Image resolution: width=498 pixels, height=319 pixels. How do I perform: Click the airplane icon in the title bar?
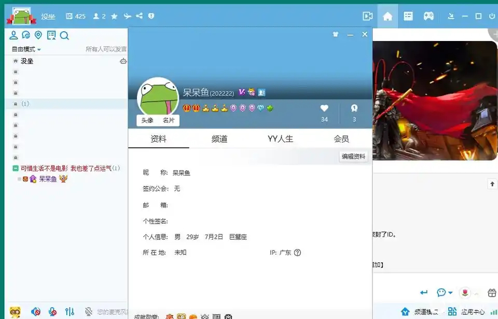coord(128,16)
